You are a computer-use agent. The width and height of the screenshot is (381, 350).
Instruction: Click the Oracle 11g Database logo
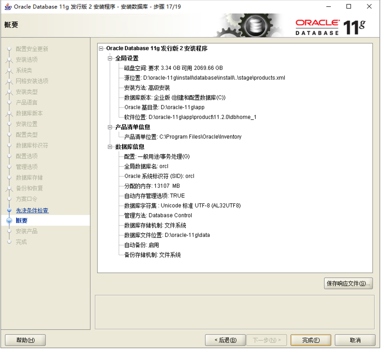330,27
